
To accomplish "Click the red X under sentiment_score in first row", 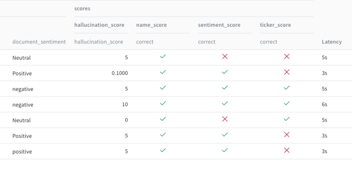I will click(x=225, y=57).
